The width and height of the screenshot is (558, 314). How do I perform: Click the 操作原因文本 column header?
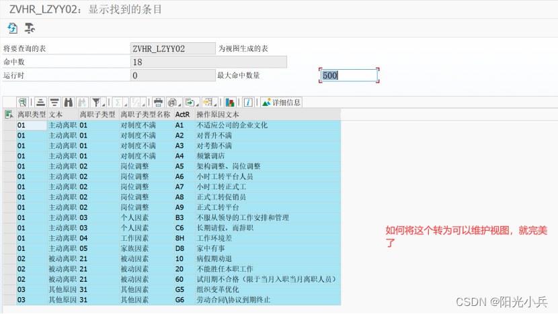268,114
